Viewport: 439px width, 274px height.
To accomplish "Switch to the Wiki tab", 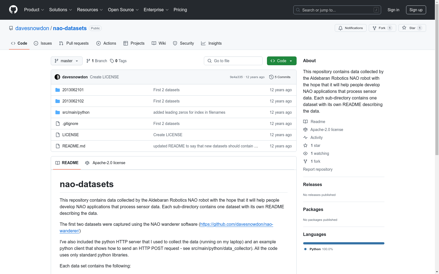I will 159,43.
